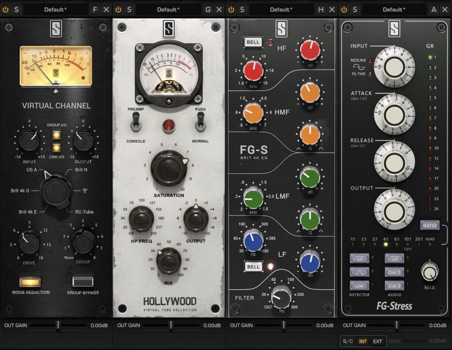The width and height of the screenshot is (452, 350).
Task: Click the green LMF gain dB knob
Action: pyautogui.click(x=310, y=177)
